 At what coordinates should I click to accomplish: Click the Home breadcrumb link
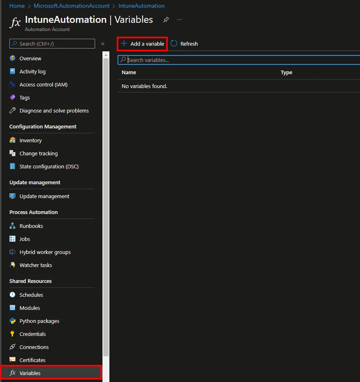tap(17, 6)
